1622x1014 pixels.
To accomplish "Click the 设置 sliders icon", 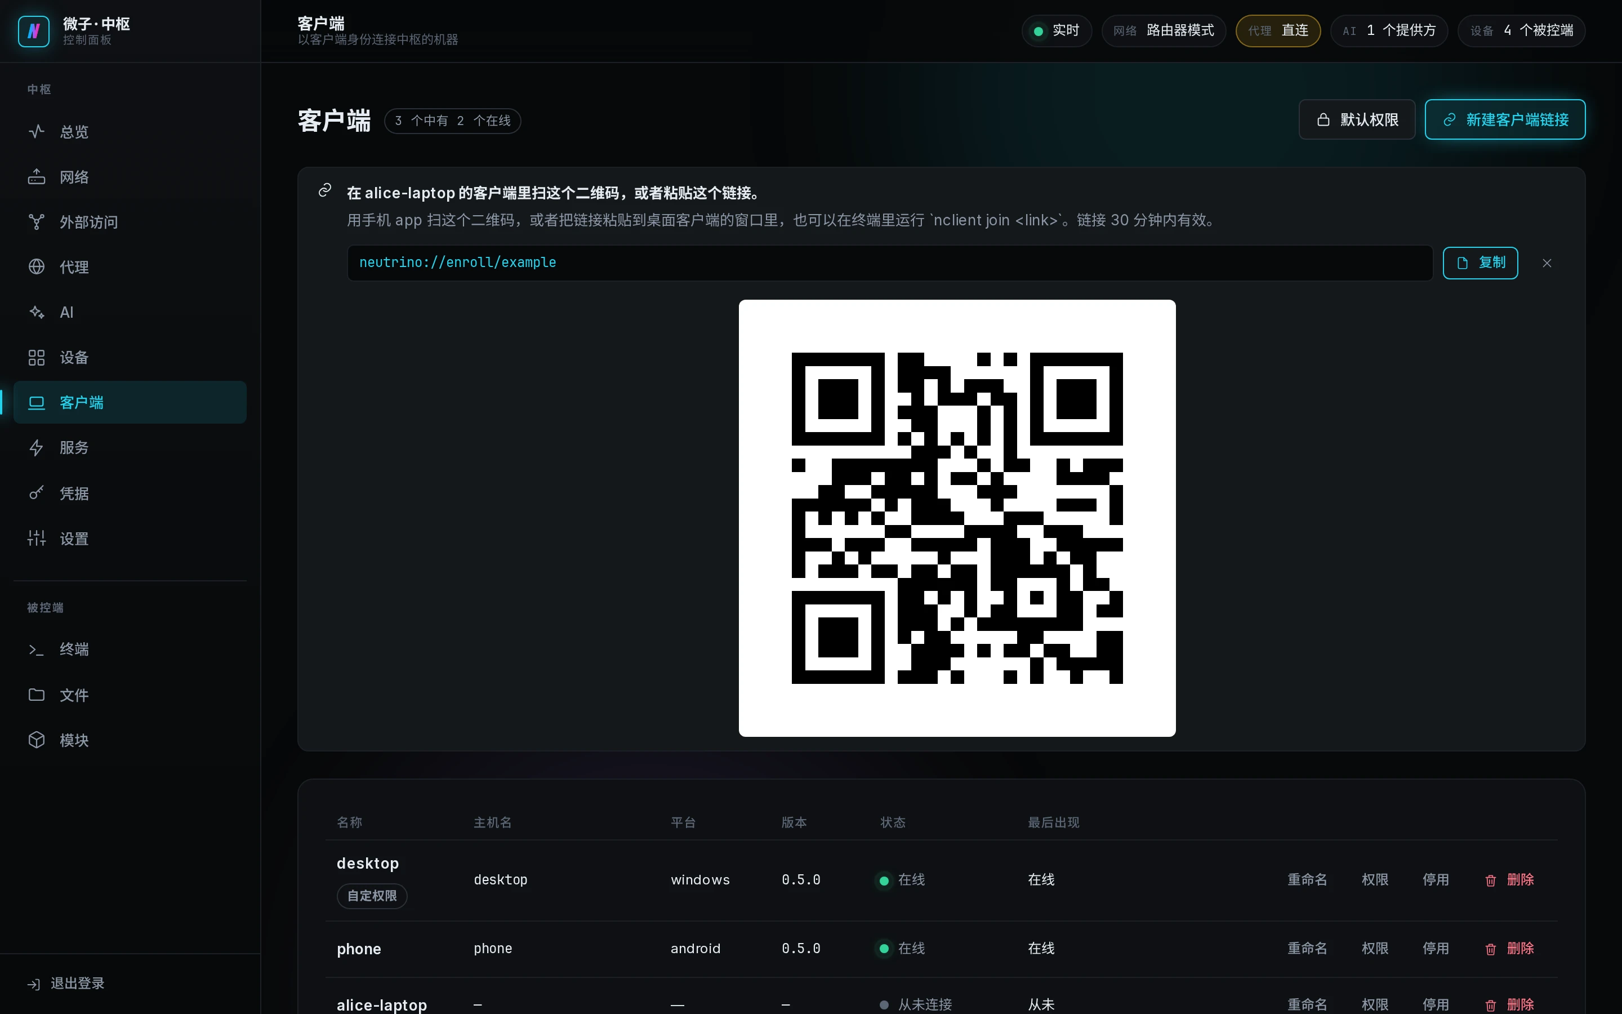I will pos(36,539).
